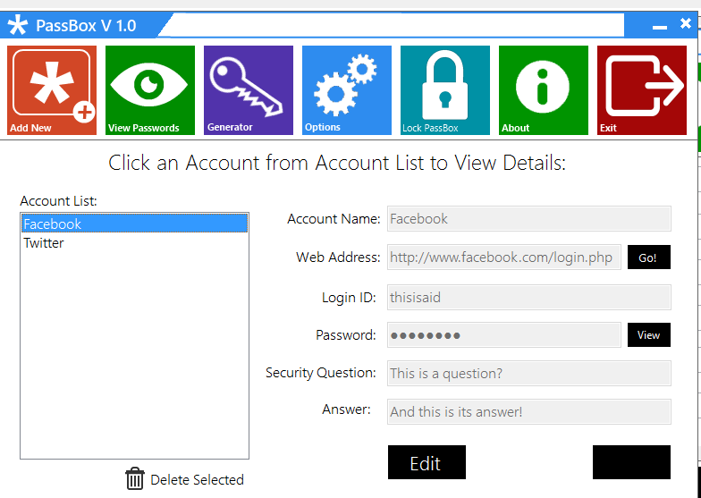This screenshot has height=498, width=701.
Task: Focus the Login ID field
Action: pyautogui.click(x=528, y=298)
